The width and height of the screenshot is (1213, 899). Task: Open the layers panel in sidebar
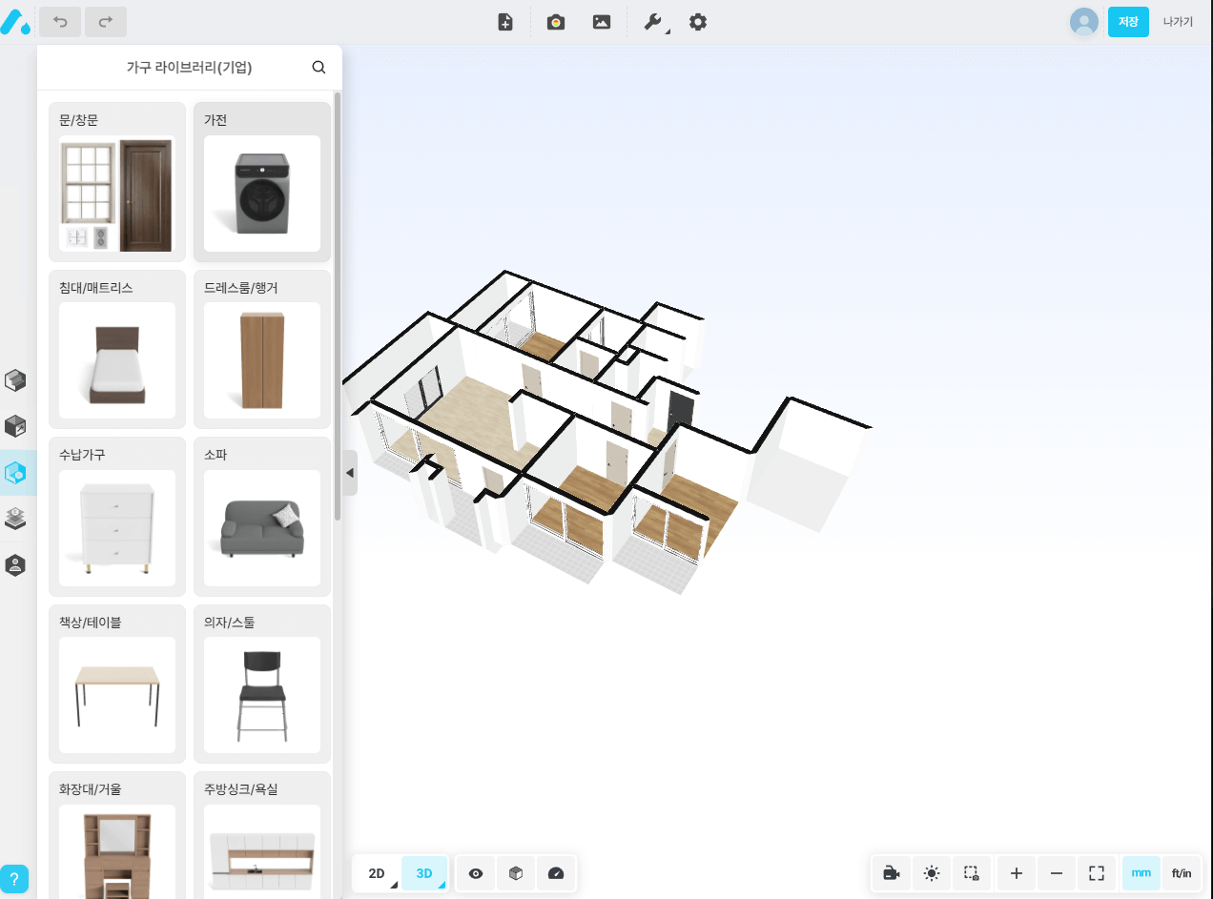tap(15, 519)
